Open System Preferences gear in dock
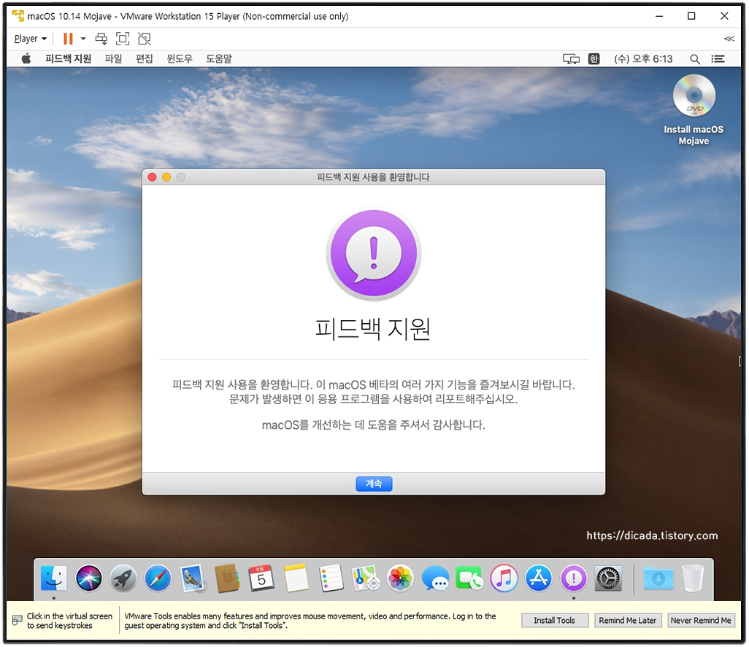Screen dimensions: 749x647 click(608, 578)
